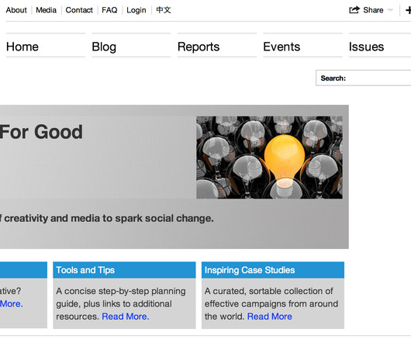
Task: Read More about Inspiring Case Studies
Action: pos(270,317)
